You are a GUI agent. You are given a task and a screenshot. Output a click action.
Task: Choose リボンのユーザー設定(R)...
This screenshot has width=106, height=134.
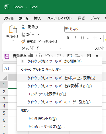point(59,127)
